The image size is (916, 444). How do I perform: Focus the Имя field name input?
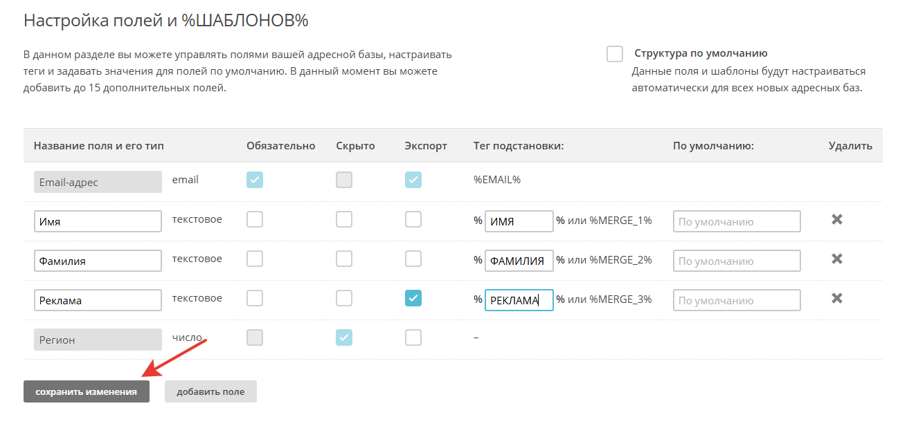pos(98,221)
